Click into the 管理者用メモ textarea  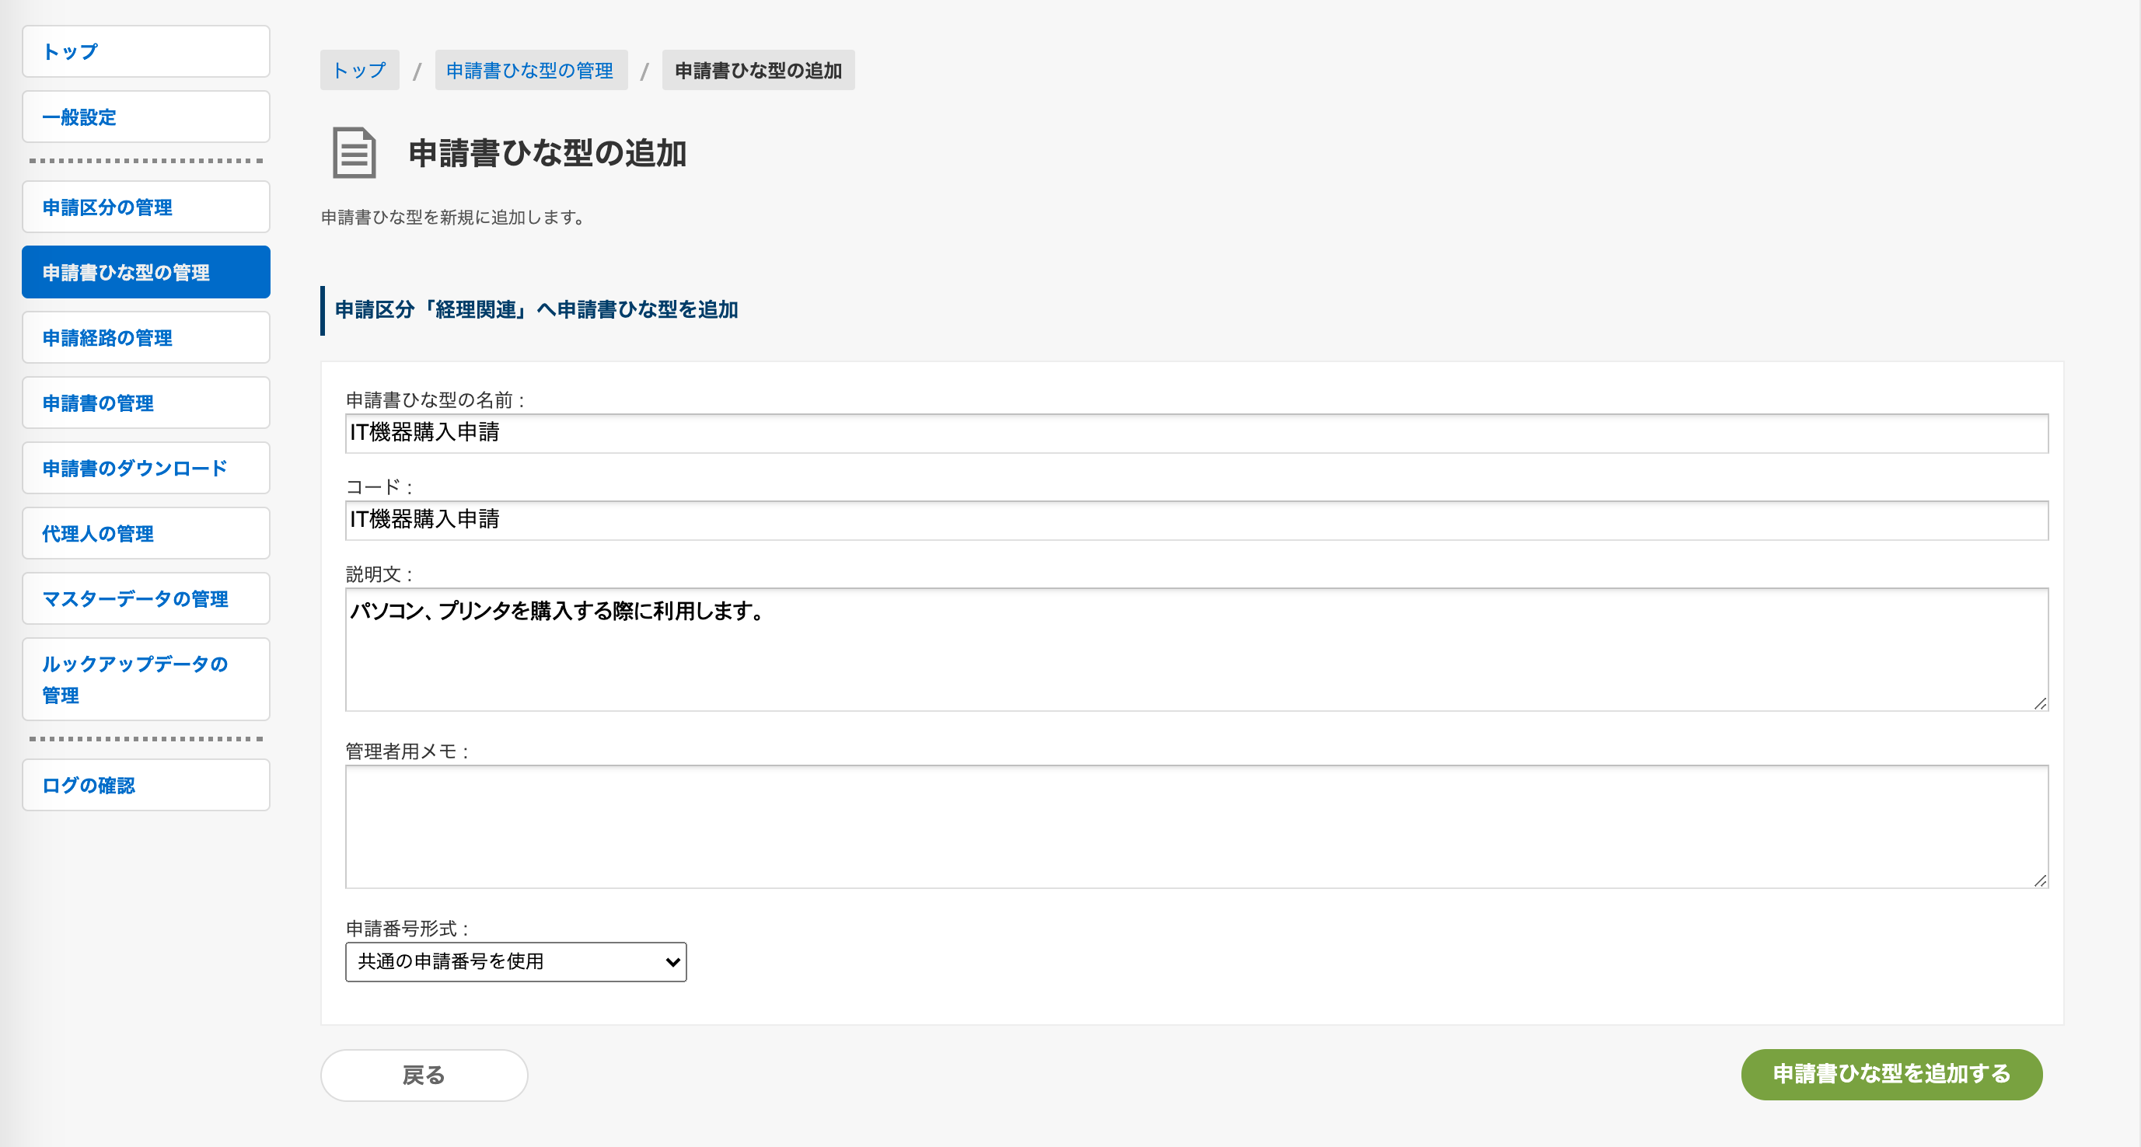(x=1197, y=826)
